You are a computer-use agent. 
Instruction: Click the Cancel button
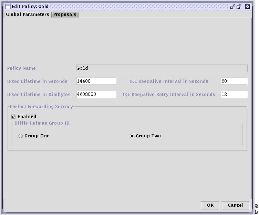(x=236, y=205)
